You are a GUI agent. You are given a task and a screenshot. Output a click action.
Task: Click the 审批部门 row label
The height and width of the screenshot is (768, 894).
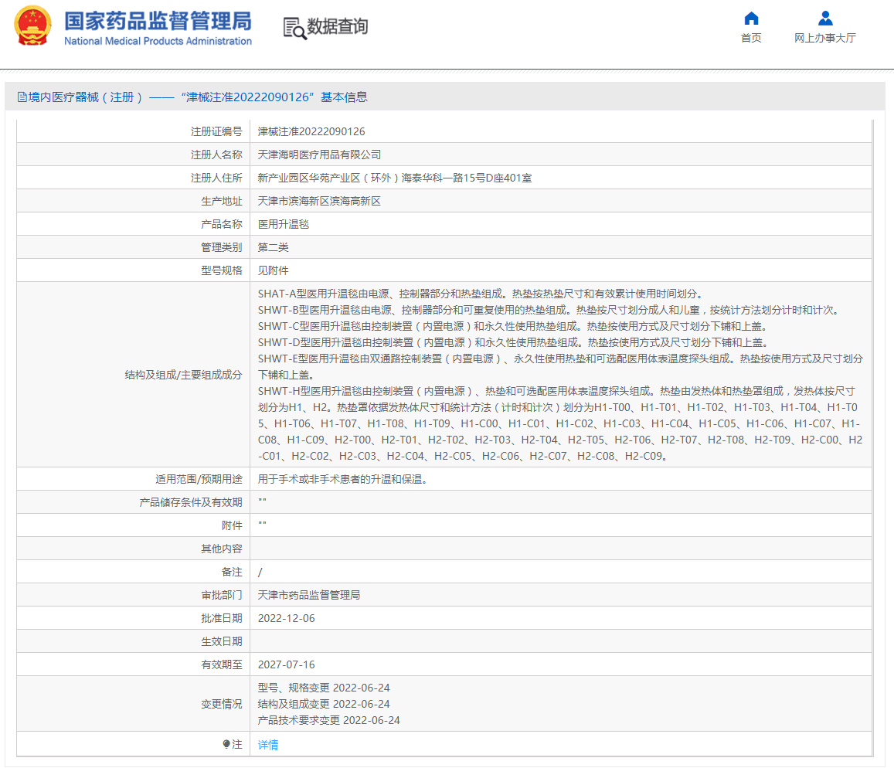(222, 595)
